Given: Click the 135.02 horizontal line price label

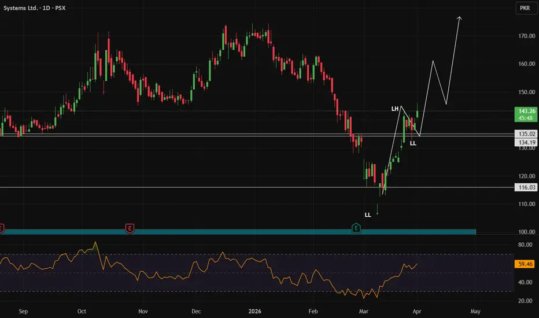Looking at the screenshot, I should (x=526, y=134).
